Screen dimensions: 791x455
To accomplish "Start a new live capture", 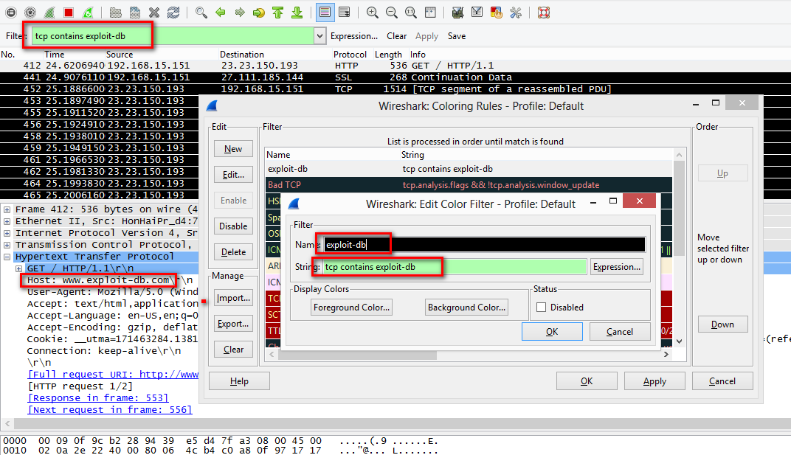I will coord(49,13).
